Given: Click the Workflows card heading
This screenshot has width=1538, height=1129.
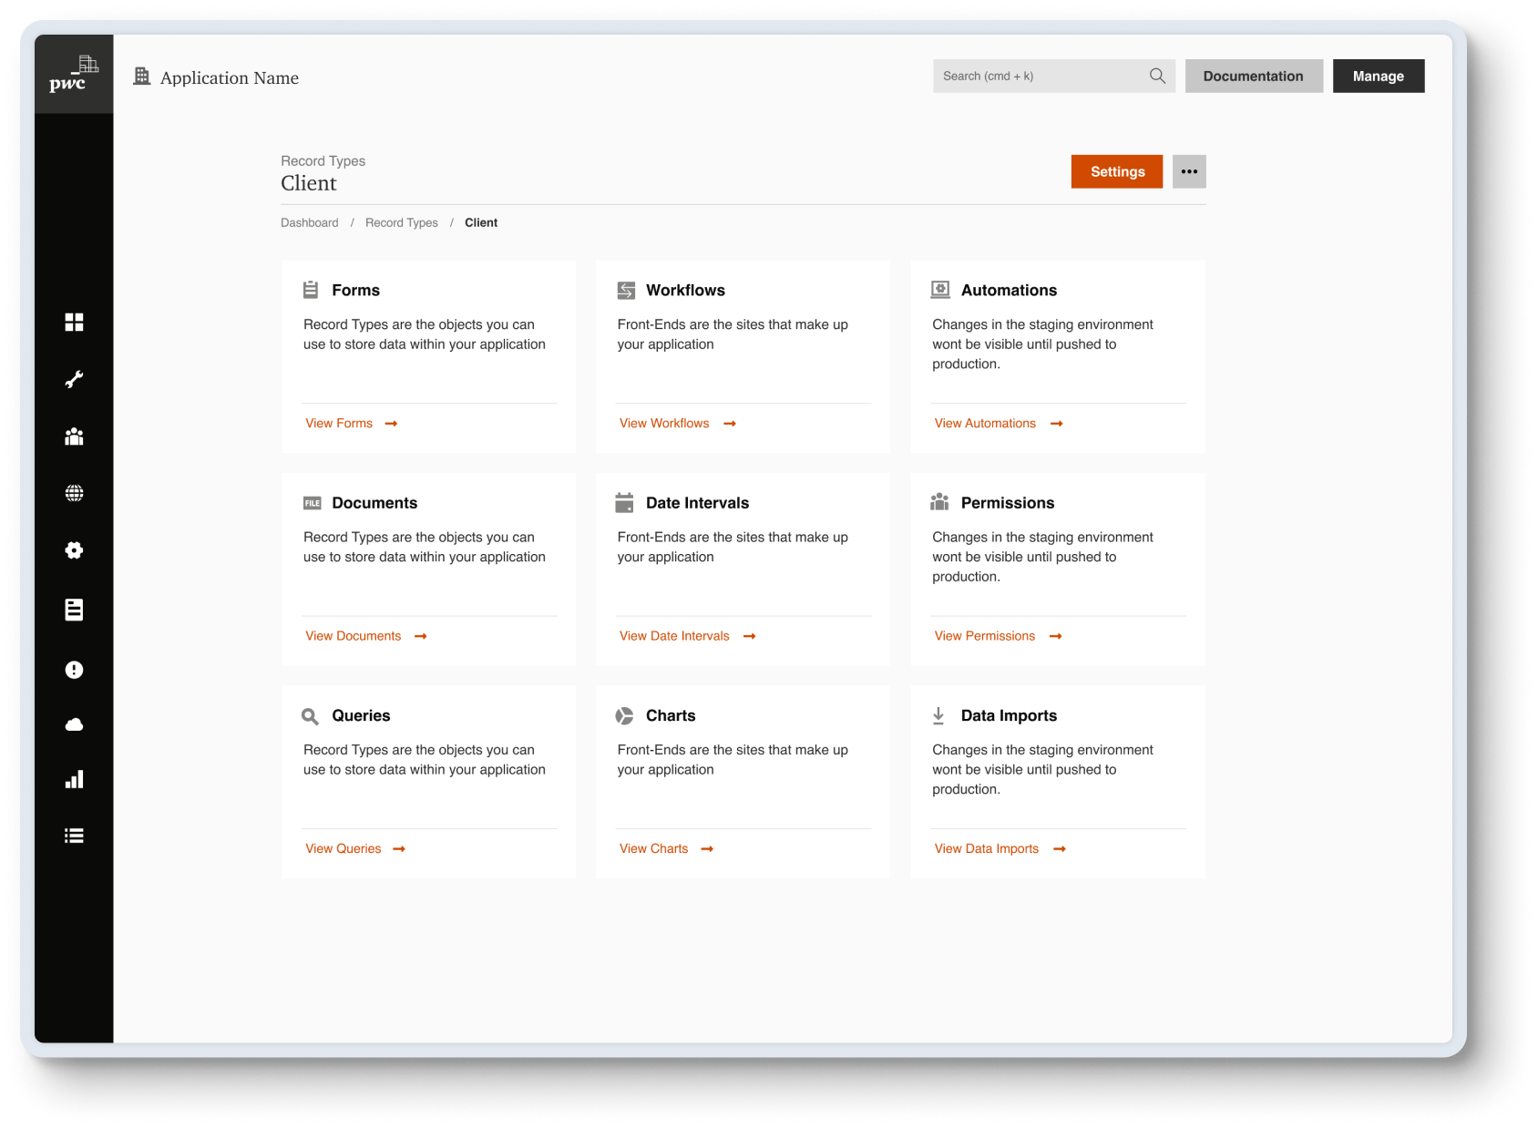Looking at the screenshot, I should [686, 290].
